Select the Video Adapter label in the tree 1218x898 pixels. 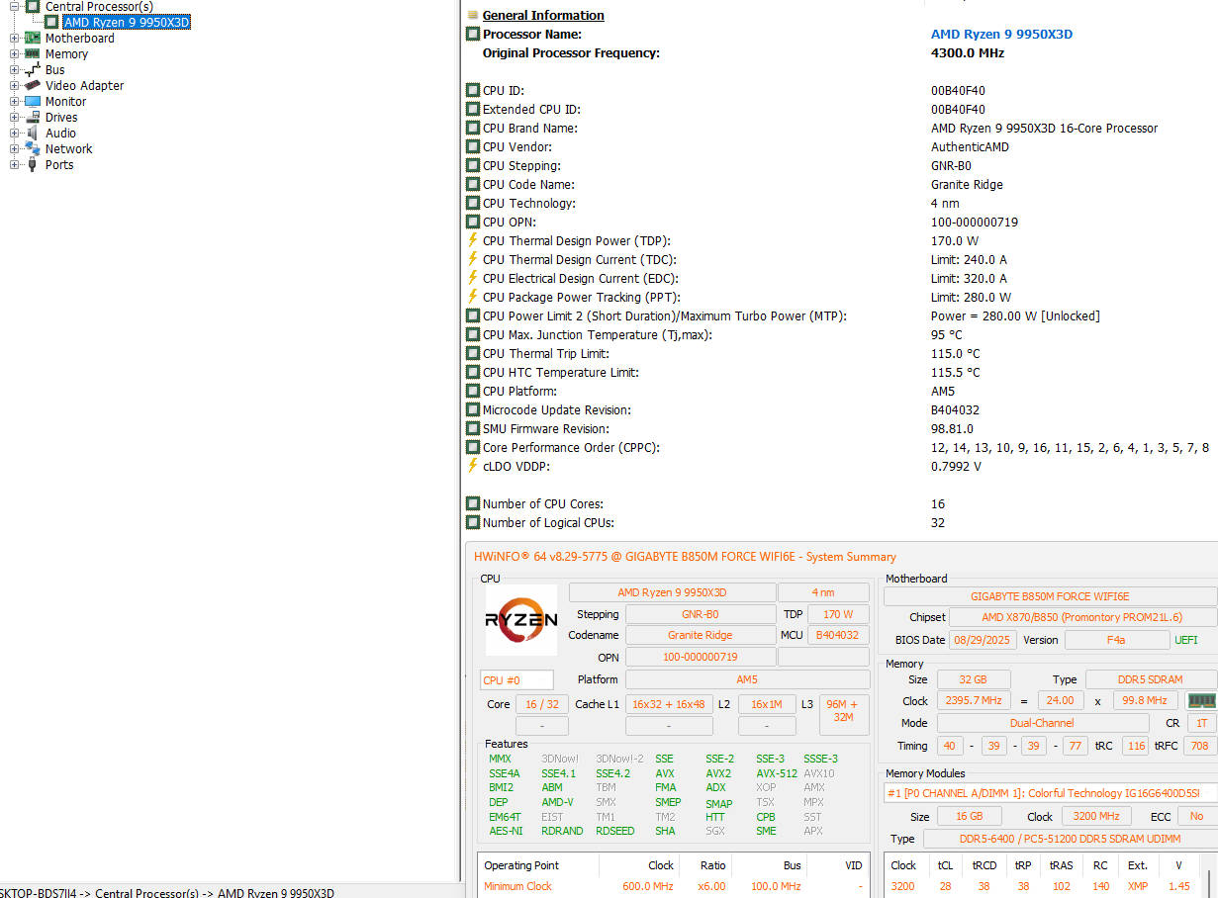pos(84,86)
